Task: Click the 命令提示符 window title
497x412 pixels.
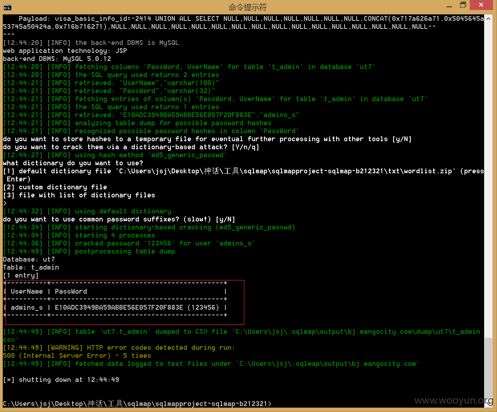Action: [247, 7]
